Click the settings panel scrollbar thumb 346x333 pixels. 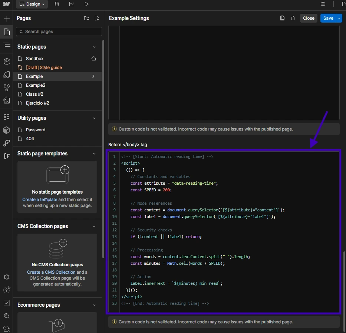pos(344,292)
